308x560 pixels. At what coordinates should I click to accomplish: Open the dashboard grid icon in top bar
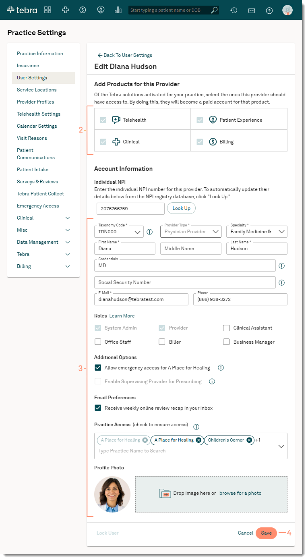point(48,10)
